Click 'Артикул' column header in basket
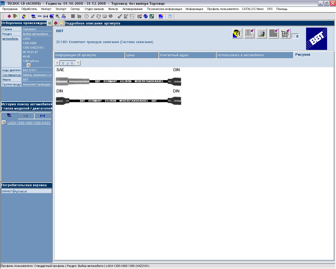The image size is (336, 269). [33, 191]
